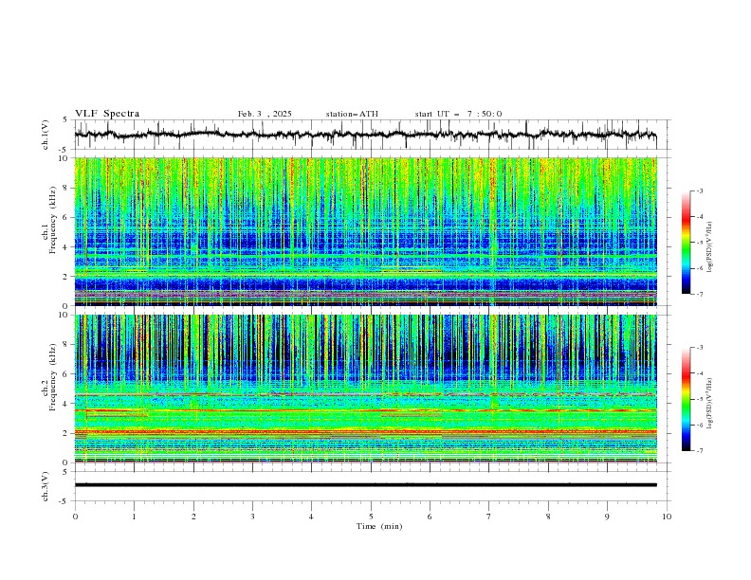
Task: Click the ch.1 voltage waveform trace at the top
Action: click(365, 135)
